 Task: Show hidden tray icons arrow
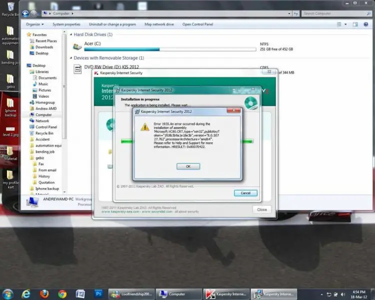tap(321, 294)
